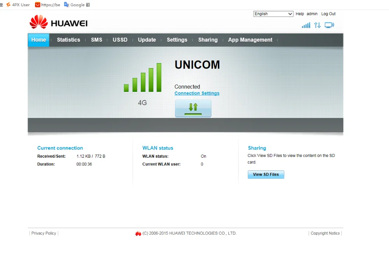Click data traffic arrows status icon
This screenshot has width=389, height=269.
[317, 25]
